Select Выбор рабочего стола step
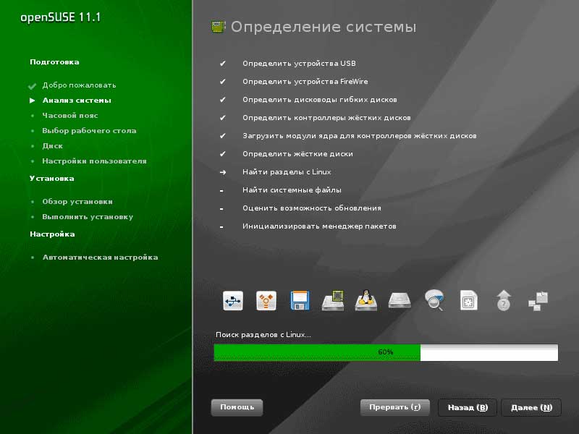Screen dimensions: 579x434 point(89,131)
